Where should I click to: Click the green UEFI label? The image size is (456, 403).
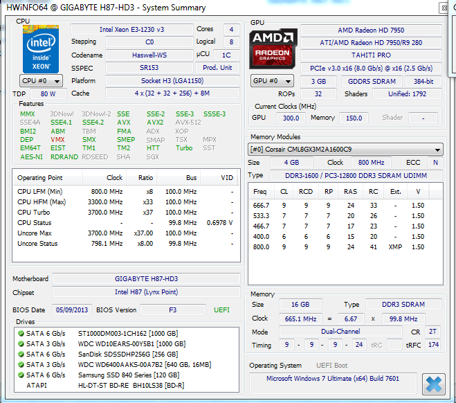(x=221, y=310)
